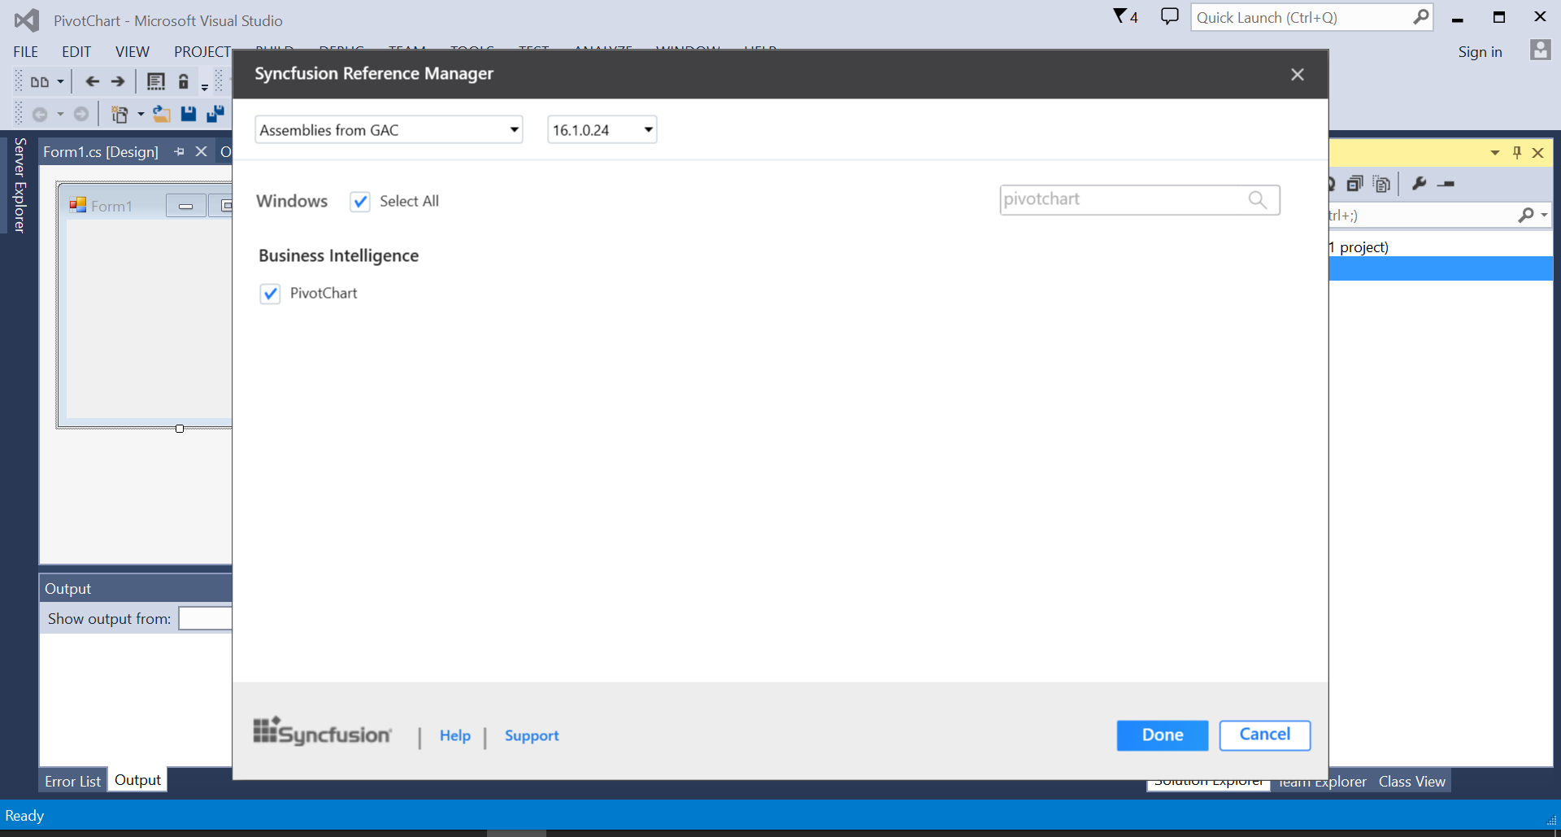Viewport: 1561px width, 837px height.
Task: Pin the Form1.cs [Design] tab
Action: (x=179, y=152)
